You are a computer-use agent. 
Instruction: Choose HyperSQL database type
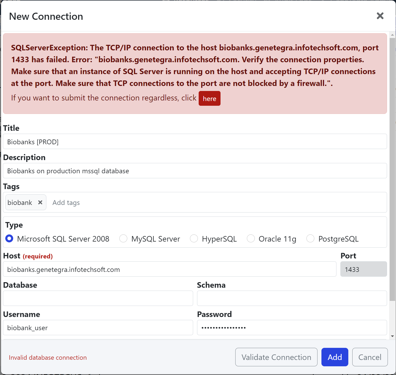coord(194,238)
